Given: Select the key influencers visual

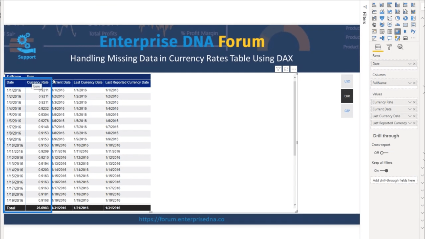Looking at the screenshot, I should pos(374,38).
